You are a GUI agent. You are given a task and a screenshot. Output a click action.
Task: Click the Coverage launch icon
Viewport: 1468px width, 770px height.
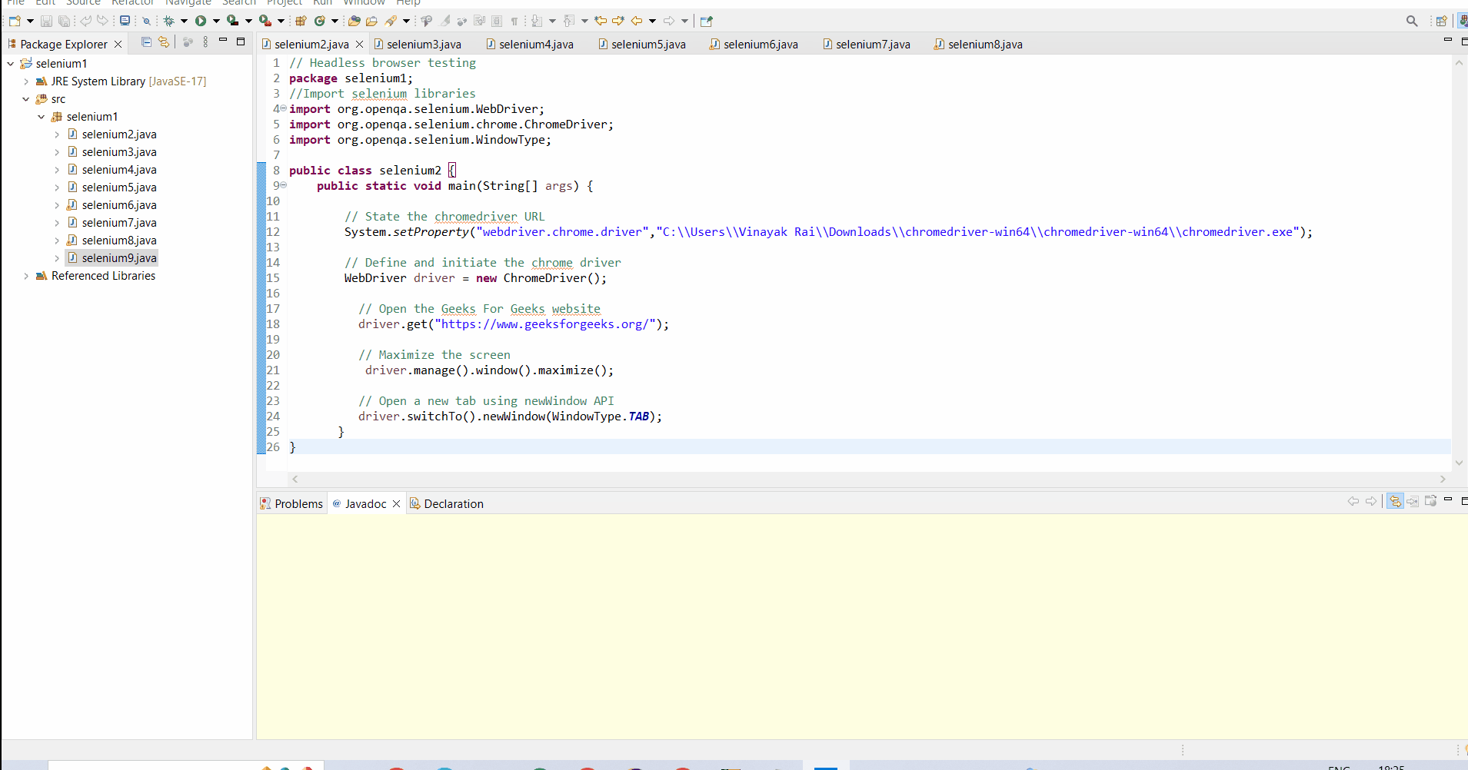point(232,21)
